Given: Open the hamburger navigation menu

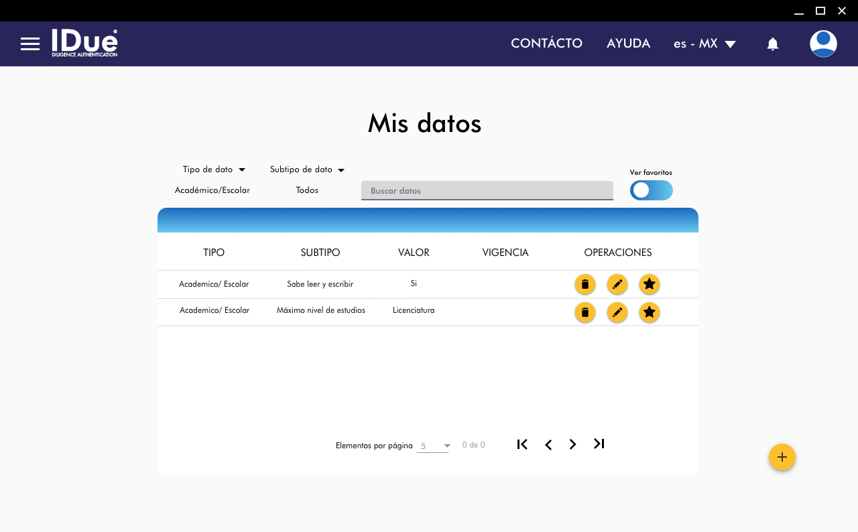Looking at the screenshot, I should pos(30,44).
